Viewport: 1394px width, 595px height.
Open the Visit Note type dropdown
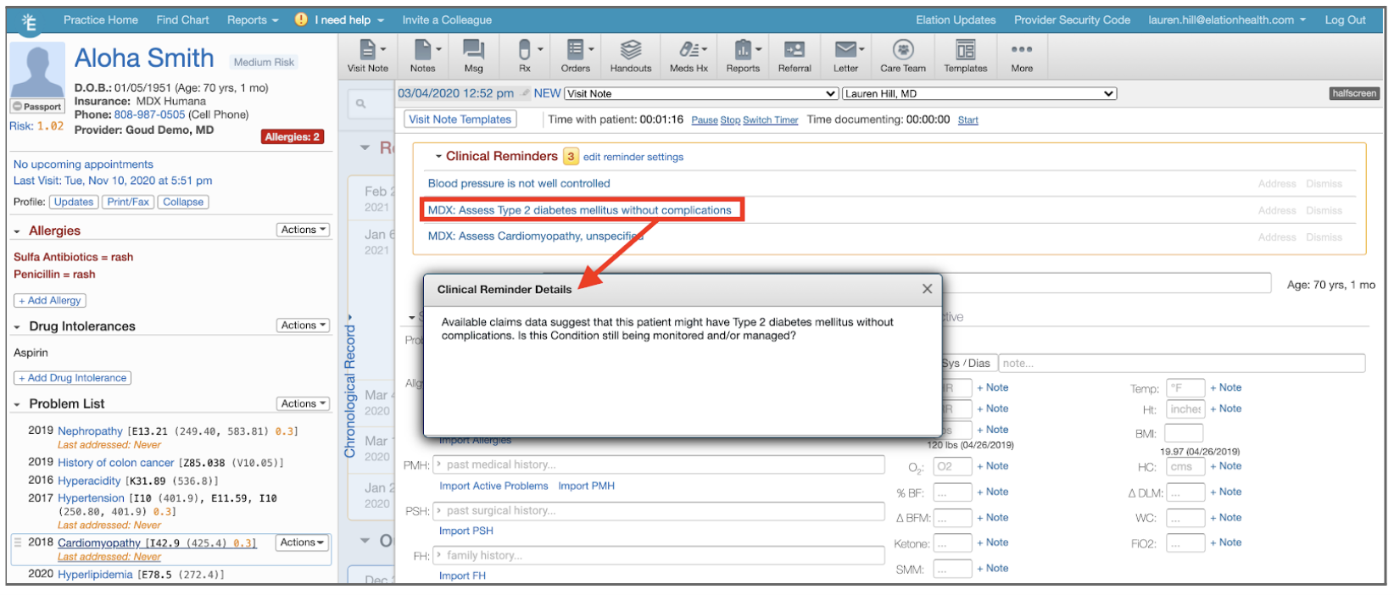702,94
